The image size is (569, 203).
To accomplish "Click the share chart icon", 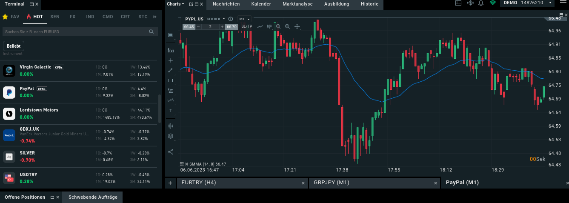I will coord(171,152).
